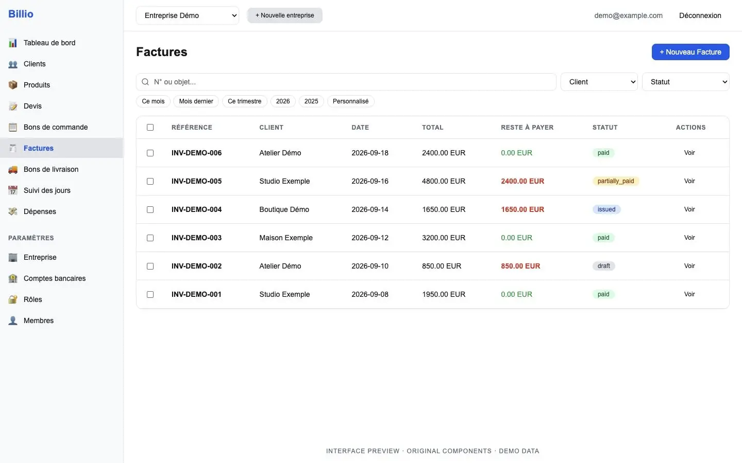The width and height of the screenshot is (742, 463).
Task: Expand the Statut filter dropdown
Action: 686,82
